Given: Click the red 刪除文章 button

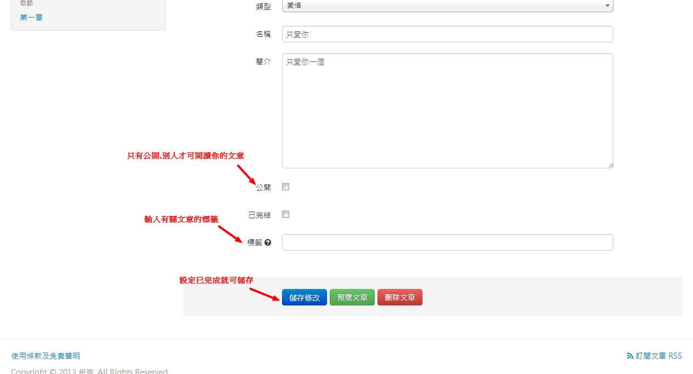Looking at the screenshot, I should 400,297.
